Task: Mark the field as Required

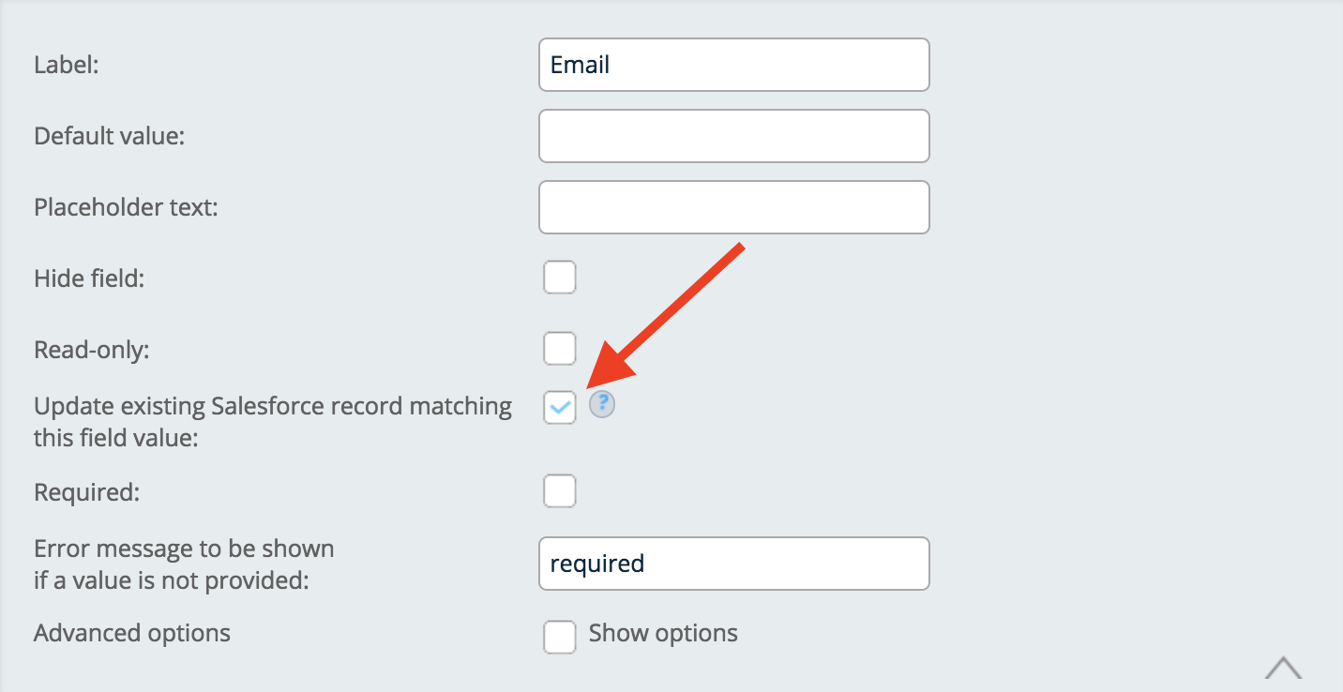Action: (560, 491)
